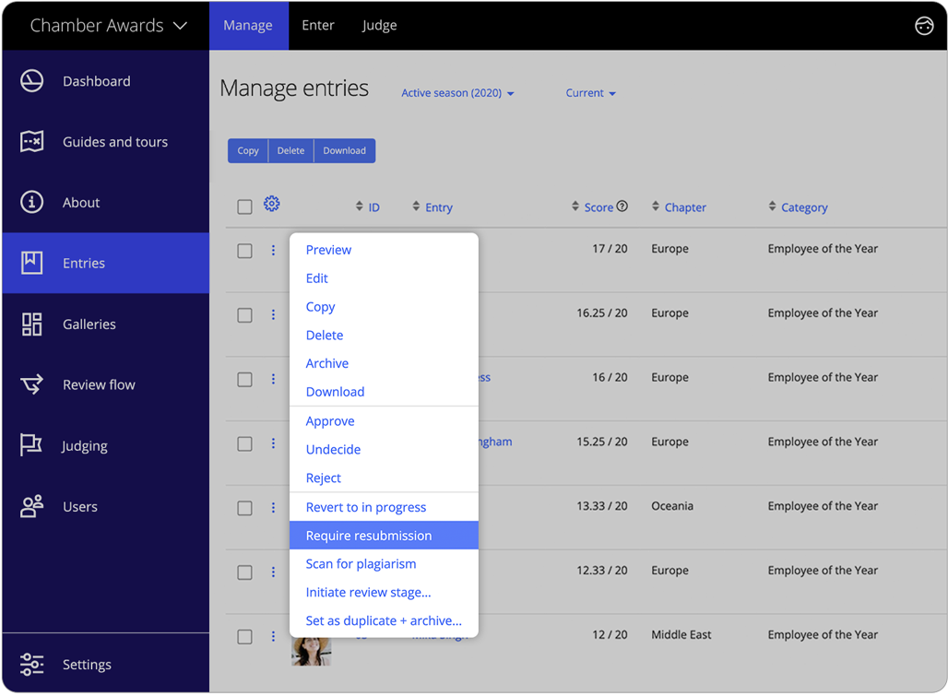Choose Require resubmission from context menu

click(368, 536)
